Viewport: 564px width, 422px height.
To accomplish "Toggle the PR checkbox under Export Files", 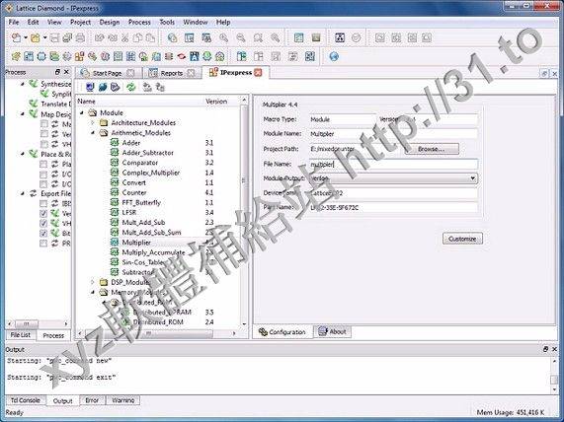I will click(43, 244).
